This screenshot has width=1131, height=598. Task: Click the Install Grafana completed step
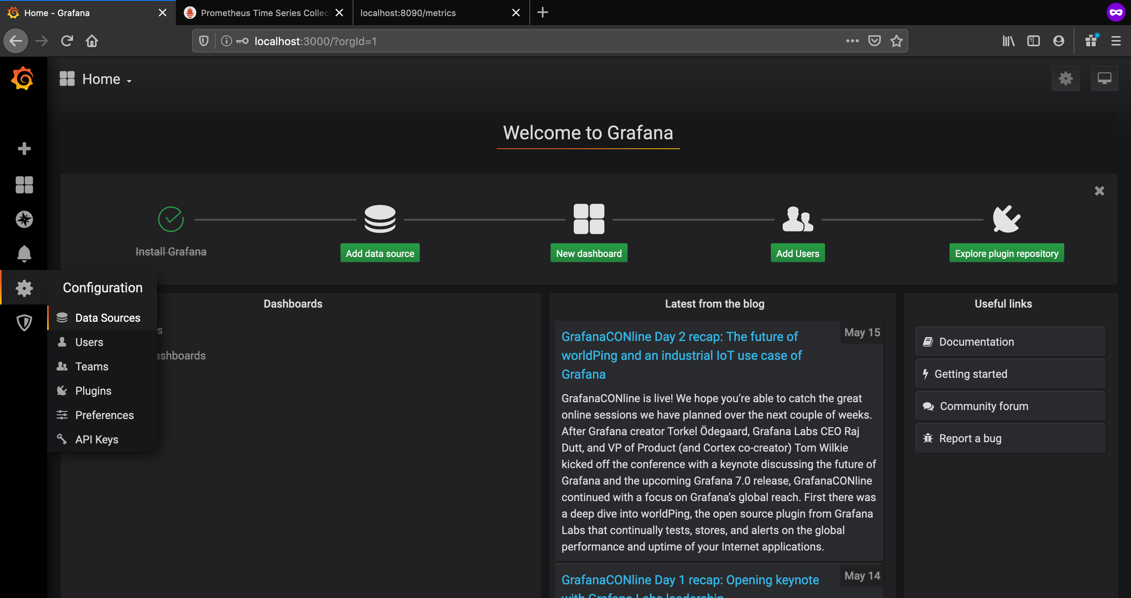171,252
